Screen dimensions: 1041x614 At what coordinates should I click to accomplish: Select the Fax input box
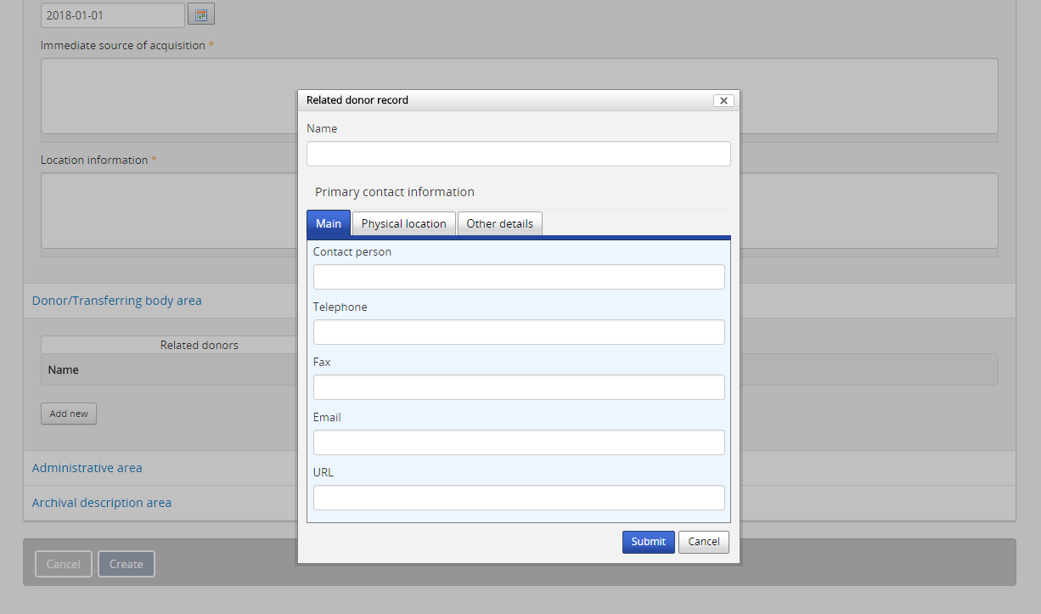click(518, 387)
